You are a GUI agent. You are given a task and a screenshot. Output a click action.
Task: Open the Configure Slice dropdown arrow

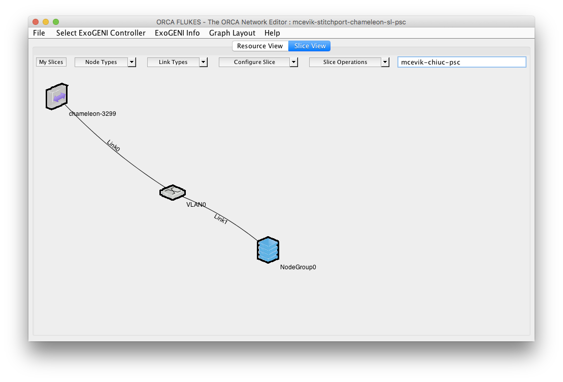pos(294,62)
